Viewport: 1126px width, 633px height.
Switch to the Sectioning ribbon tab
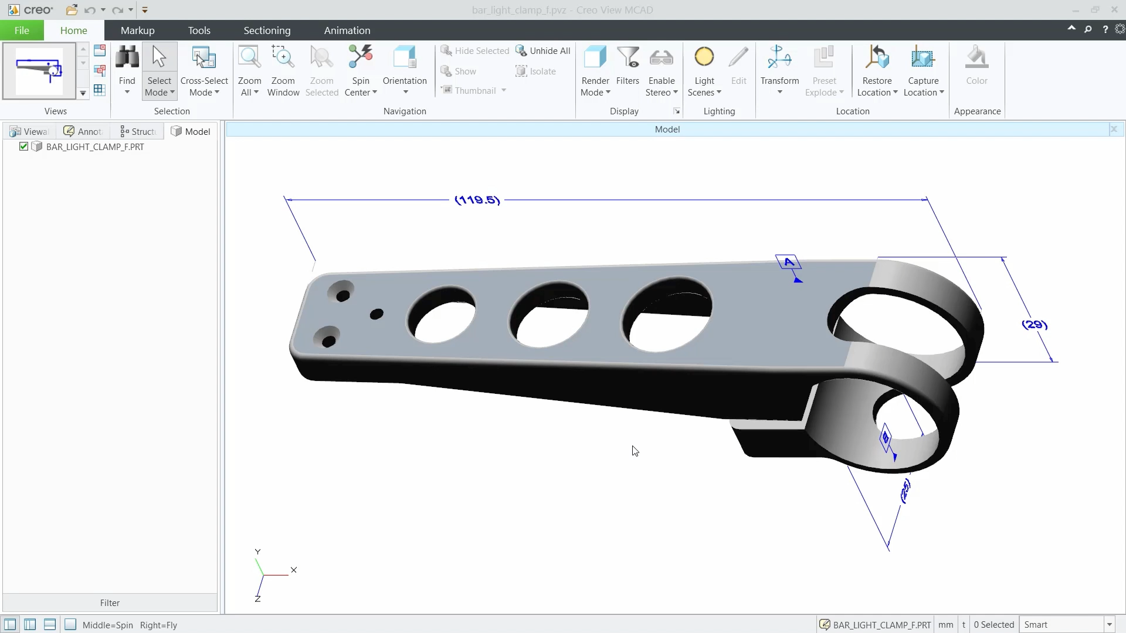[x=267, y=30]
